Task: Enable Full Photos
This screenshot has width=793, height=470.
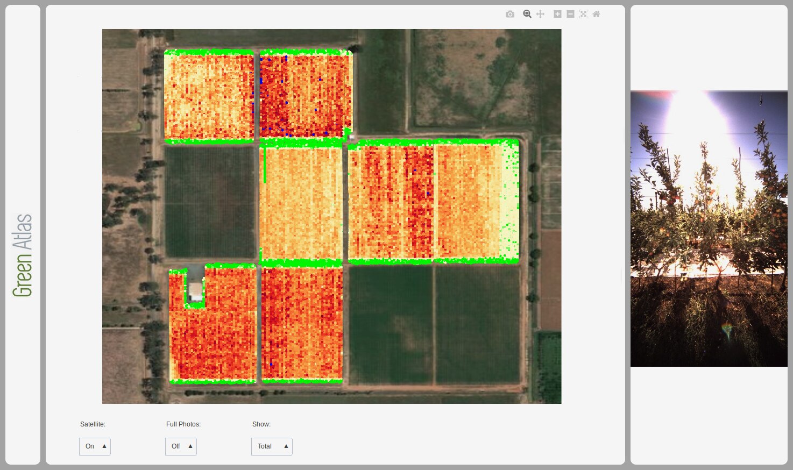Action: (x=181, y=446)
